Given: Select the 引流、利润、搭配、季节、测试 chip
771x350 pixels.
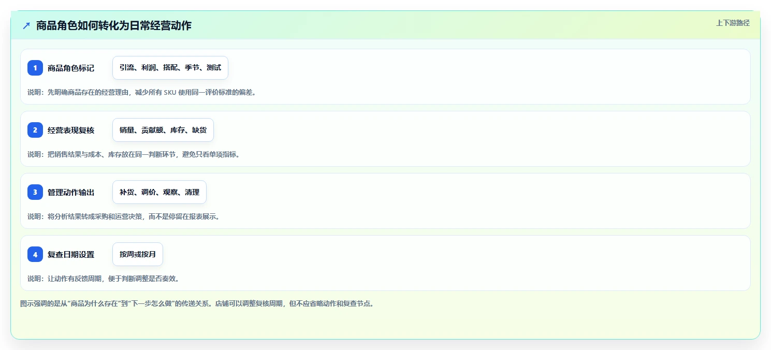Looking at the screenshot, I should click(x=170, y=68).
